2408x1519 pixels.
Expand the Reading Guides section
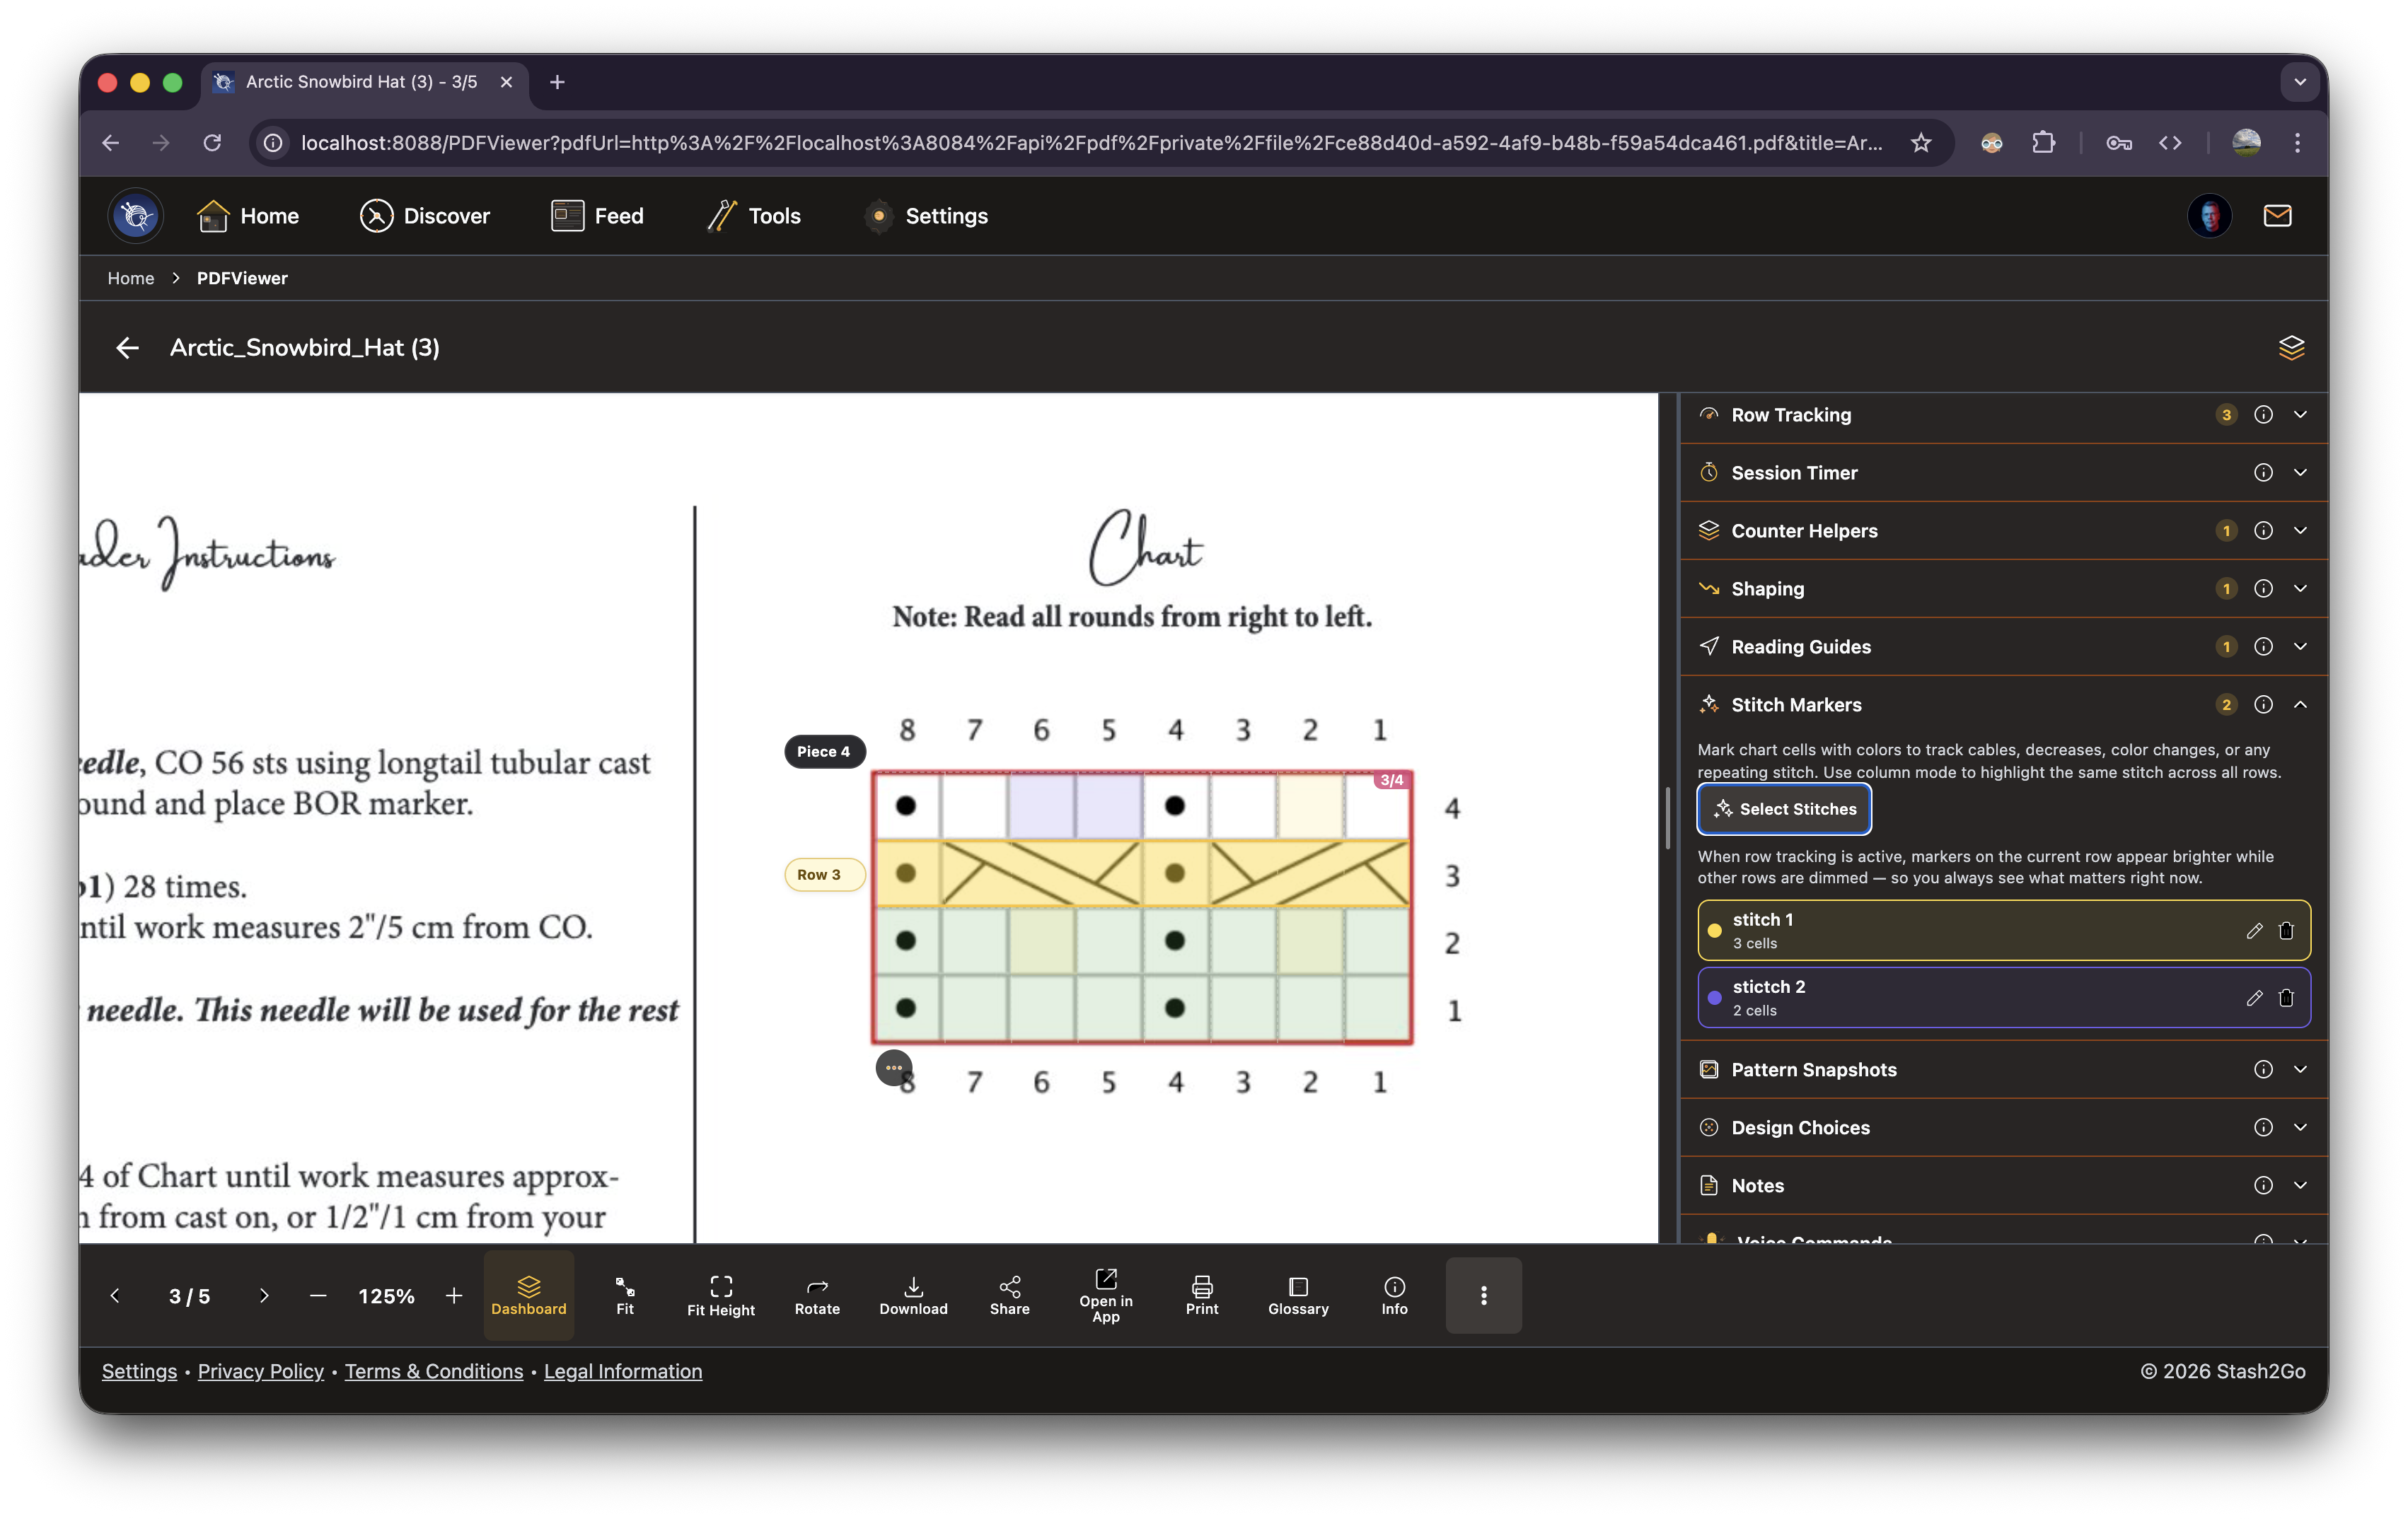tap(2299, 646)
